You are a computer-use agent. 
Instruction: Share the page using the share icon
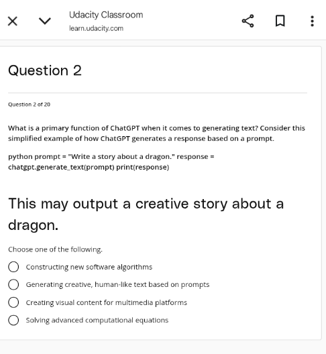coord(248,21)
